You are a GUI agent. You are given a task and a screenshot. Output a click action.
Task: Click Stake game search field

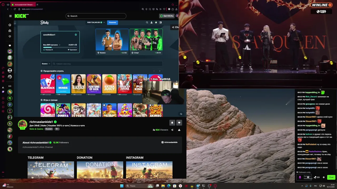pos(107,64)
